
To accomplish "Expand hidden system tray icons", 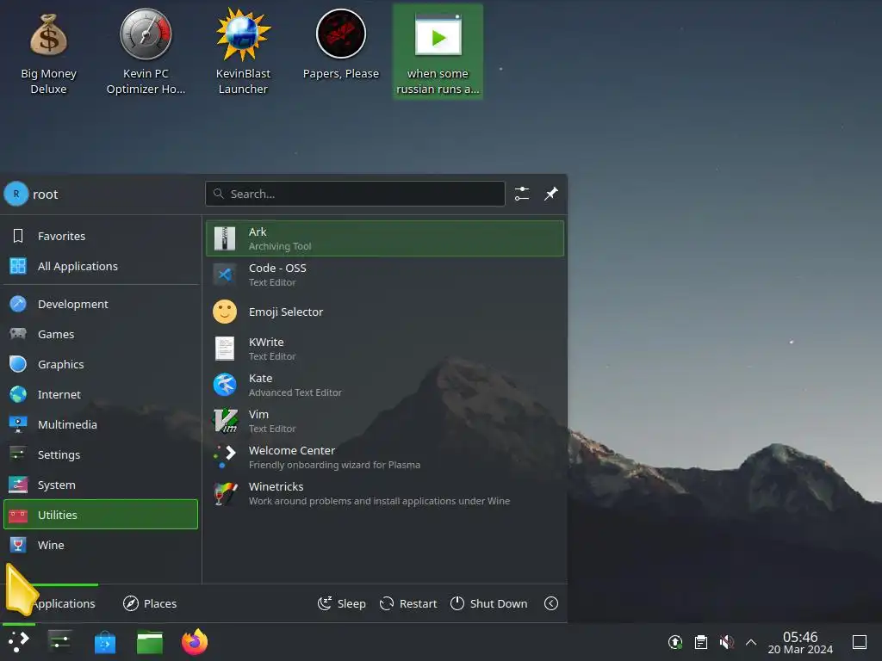I will coord(751,642).
